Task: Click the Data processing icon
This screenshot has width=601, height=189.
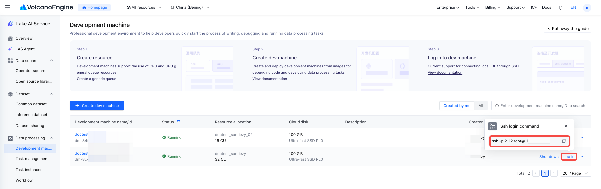Action: pos(10,138)
